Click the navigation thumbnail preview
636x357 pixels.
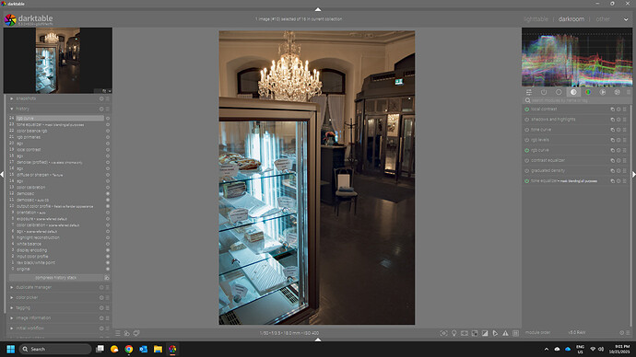coord(57,61)
